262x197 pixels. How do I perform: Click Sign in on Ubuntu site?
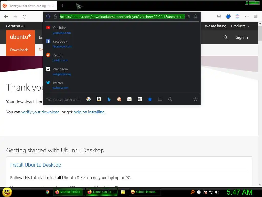(242, 37)
